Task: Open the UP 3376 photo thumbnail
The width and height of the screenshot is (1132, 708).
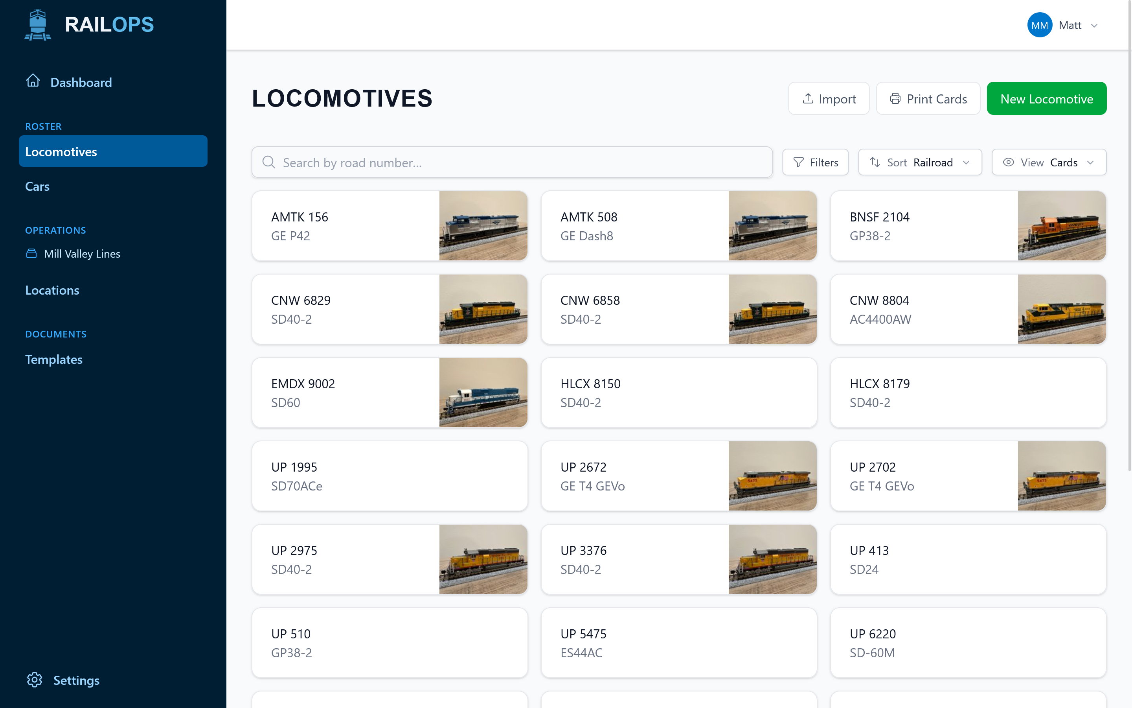Action: pyautogui.click(x=772, y=559)
